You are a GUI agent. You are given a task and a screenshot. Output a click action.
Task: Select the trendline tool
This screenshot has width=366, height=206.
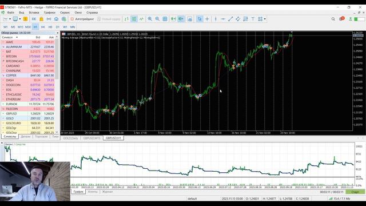pos(230,19)
